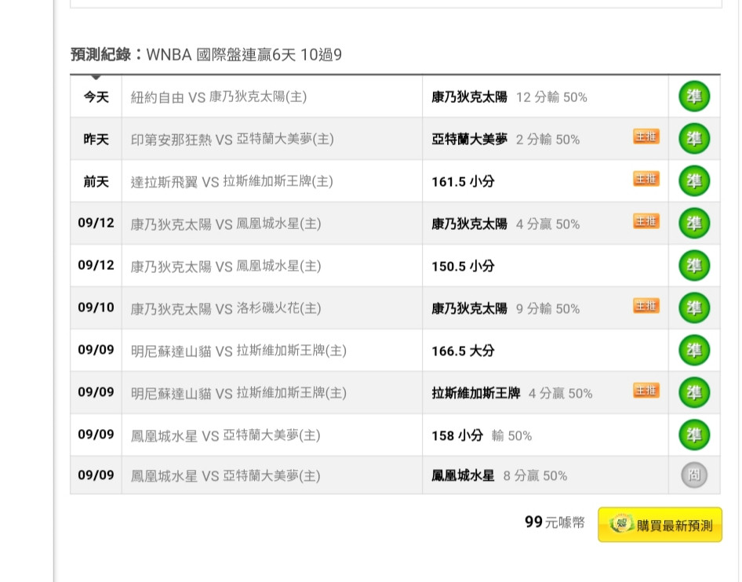
Task: Click prediction 拉斯維加斯王牌 4 分贏 50%
Action: point(511,393)
